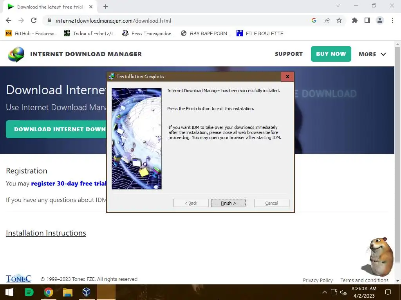Screen dimensions: 401x300
Task: Show hidden tray icons with the chevron
Action: 324,292
